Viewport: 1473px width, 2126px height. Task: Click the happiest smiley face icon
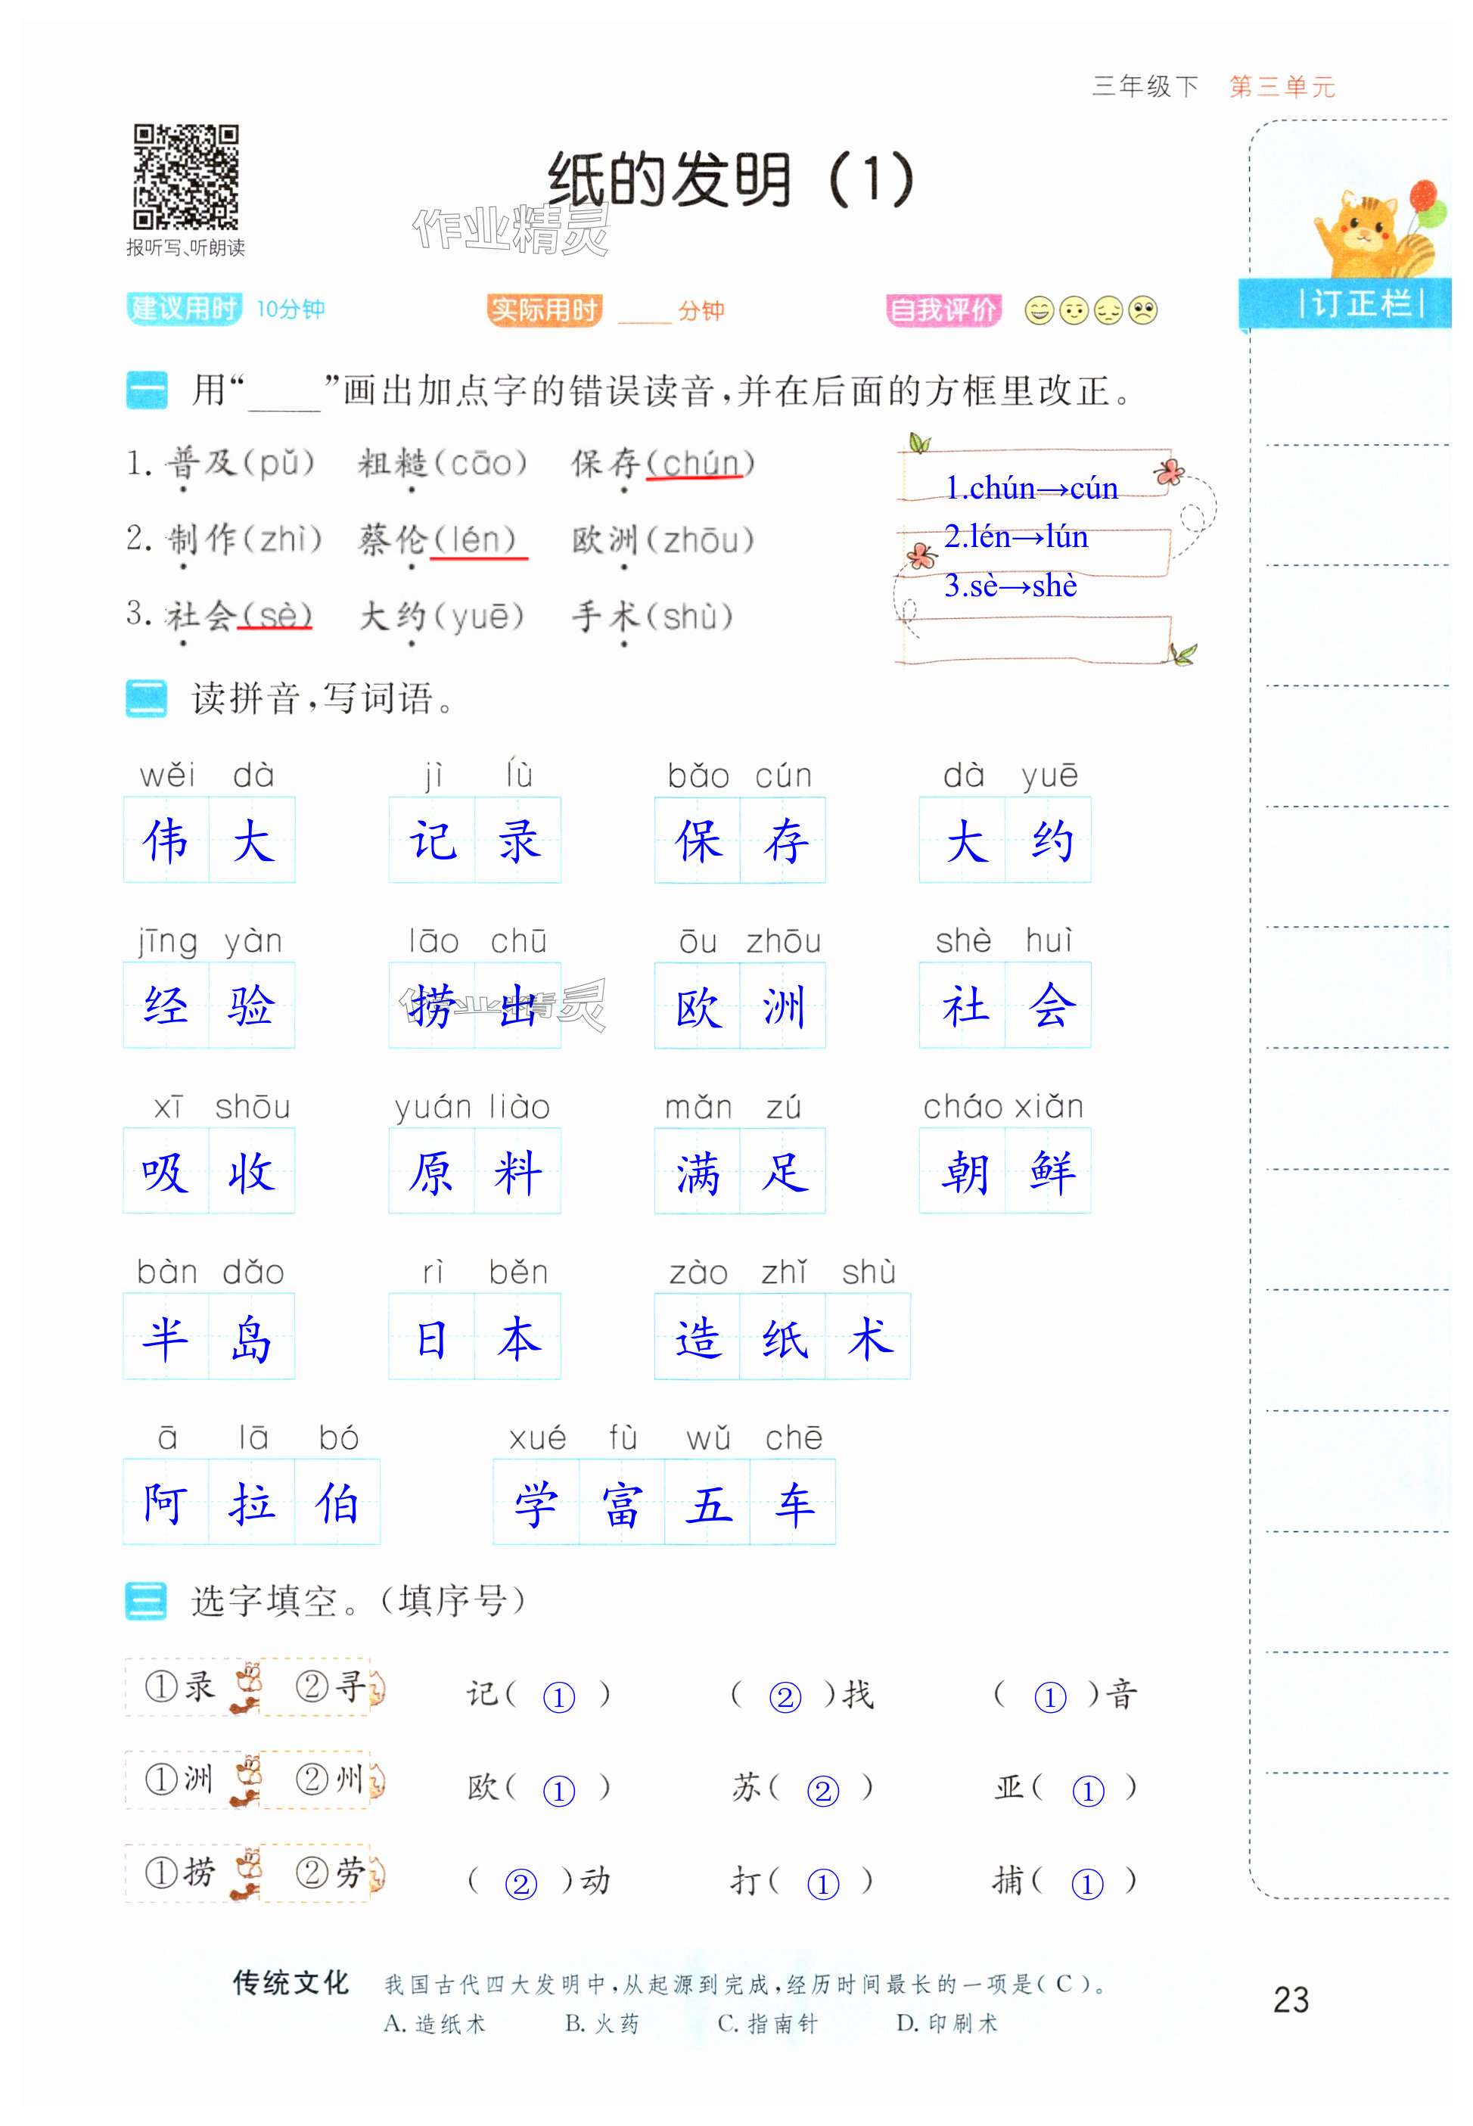click(1039, 311)
